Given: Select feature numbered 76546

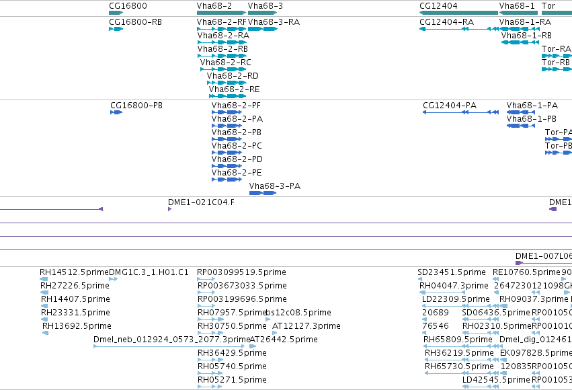Looking at the screenshot, I should [x=435, y=327].
